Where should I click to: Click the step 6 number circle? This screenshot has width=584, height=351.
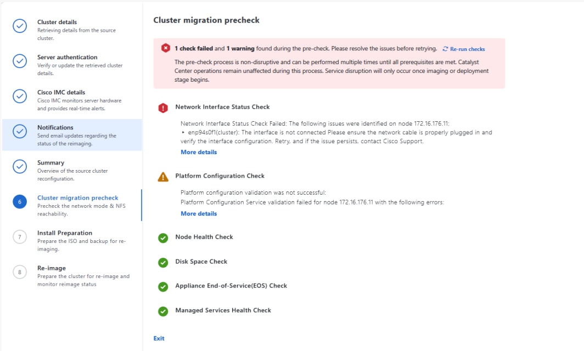pos(20,202)
